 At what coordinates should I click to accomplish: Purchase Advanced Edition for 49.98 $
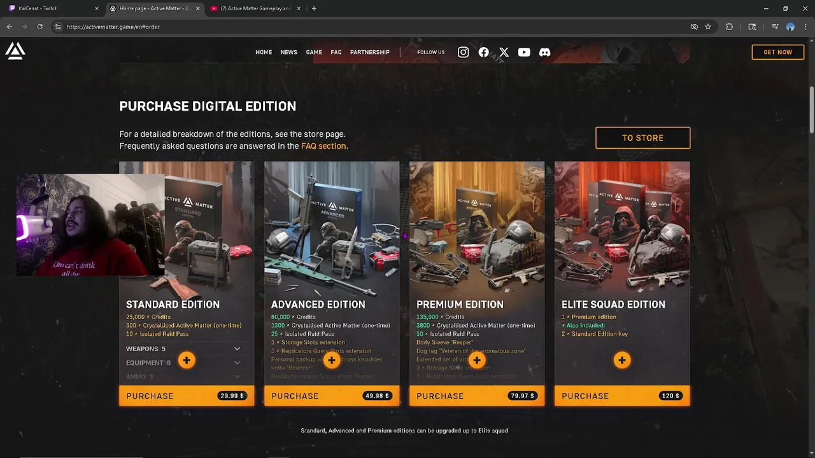(x=332, y=396)
